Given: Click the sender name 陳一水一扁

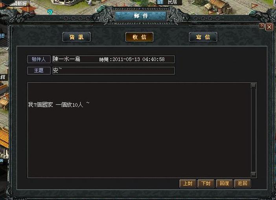Looking at the screenshot, I should pos(66,59).
